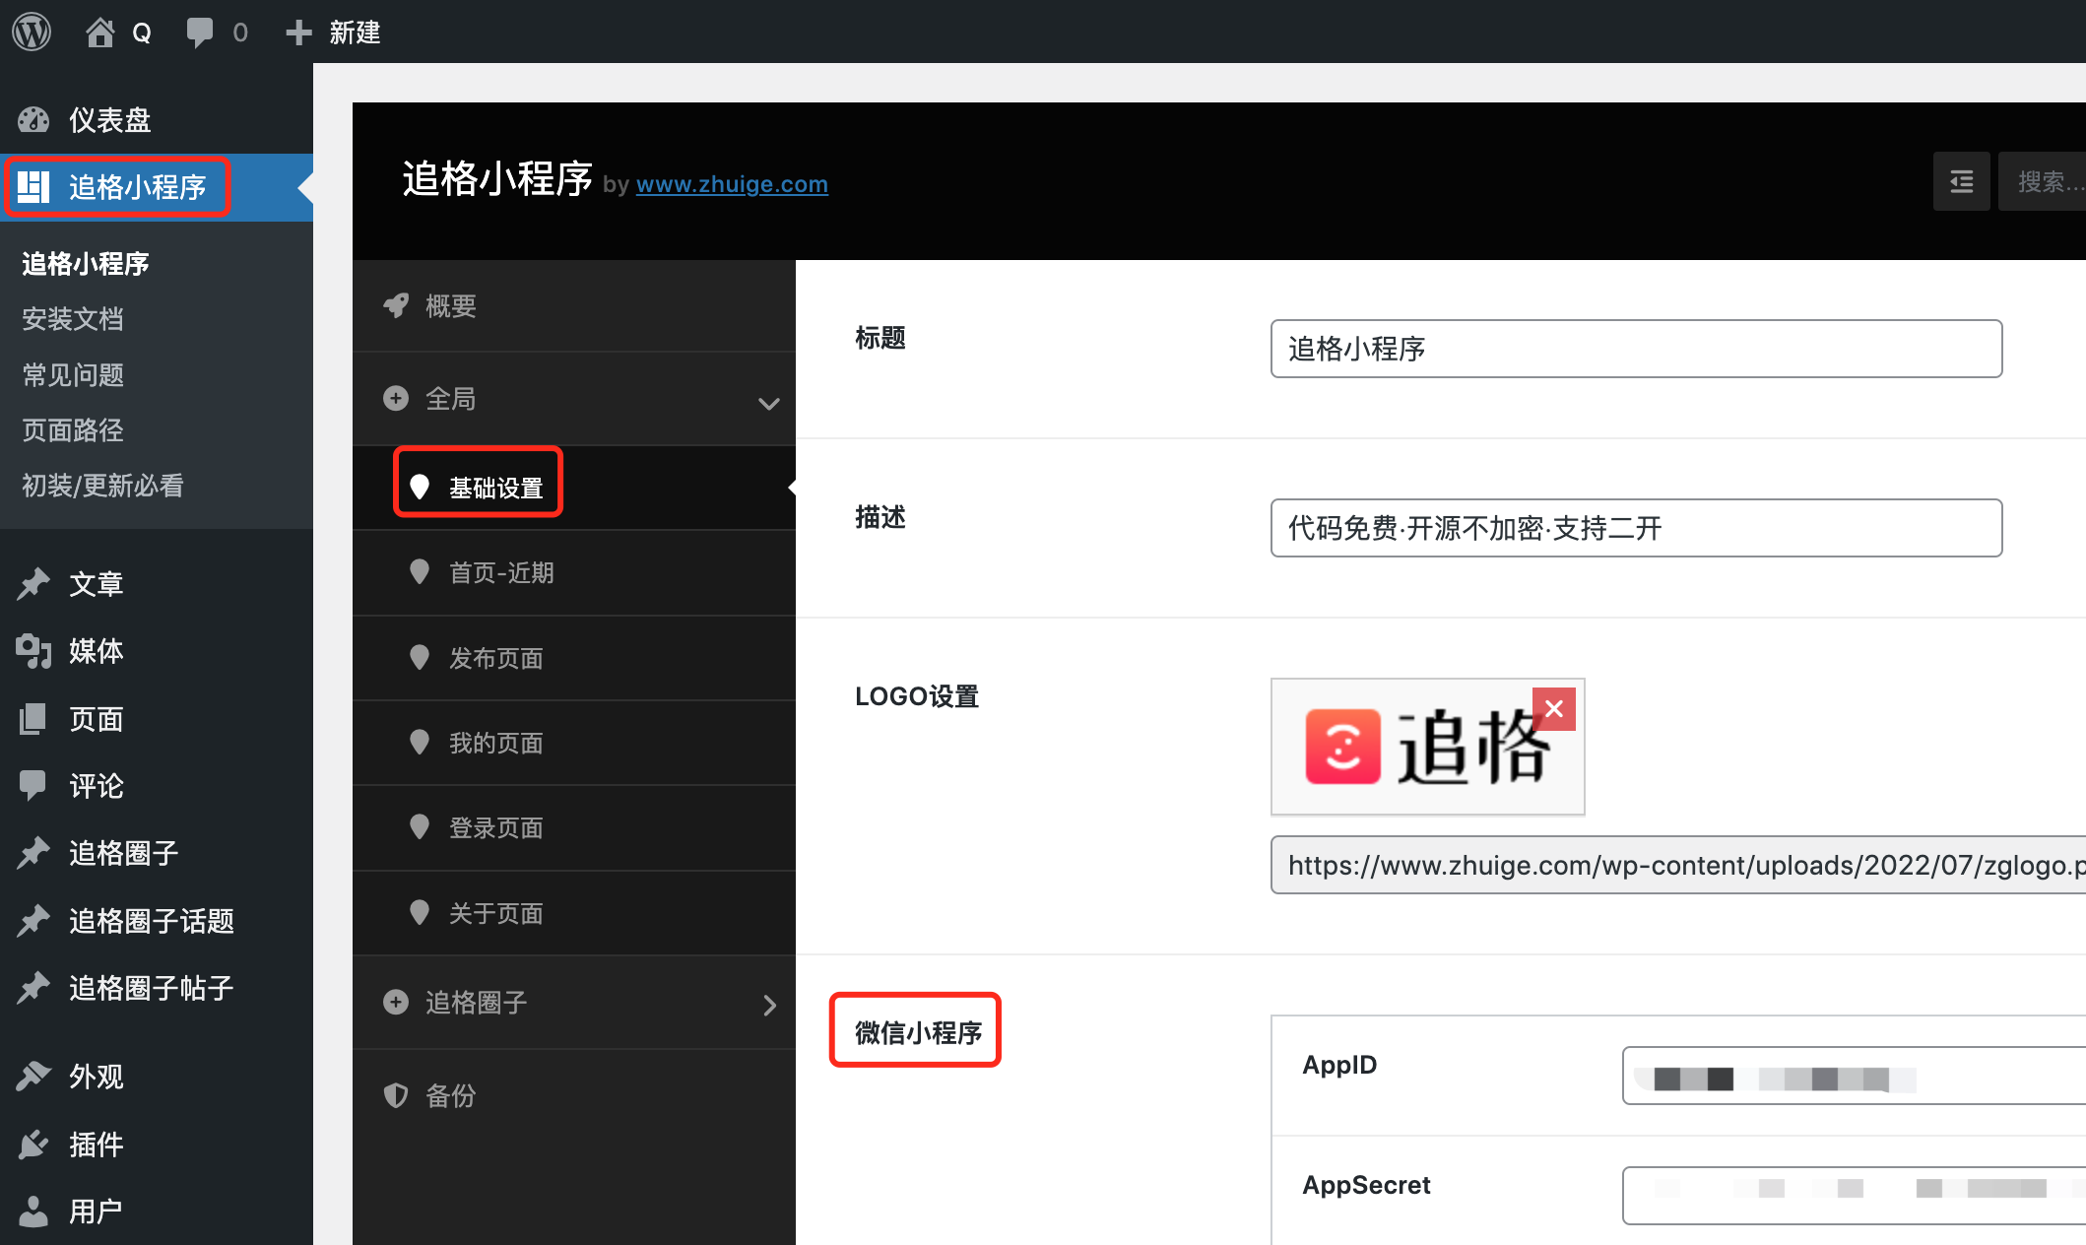Screen dimensions: 2086x1245
Task: Click the pin icon beside 追格圈子 in WordPress sidebar
Action: point(33,853)
